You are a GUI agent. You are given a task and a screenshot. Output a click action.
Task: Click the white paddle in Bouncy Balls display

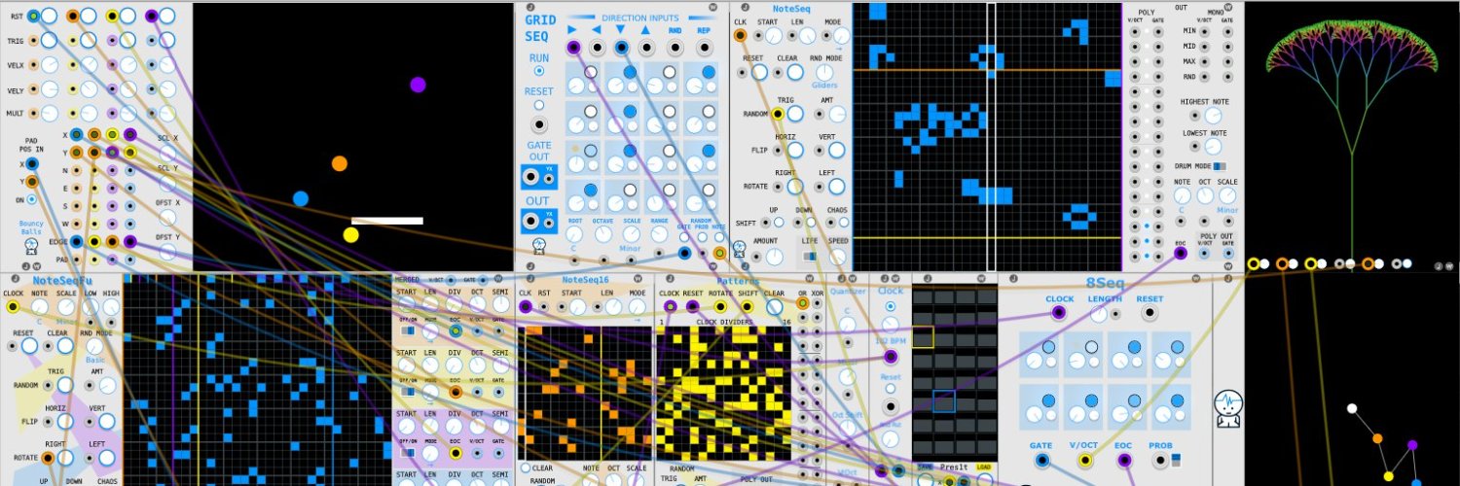click(x=387, y=221)
